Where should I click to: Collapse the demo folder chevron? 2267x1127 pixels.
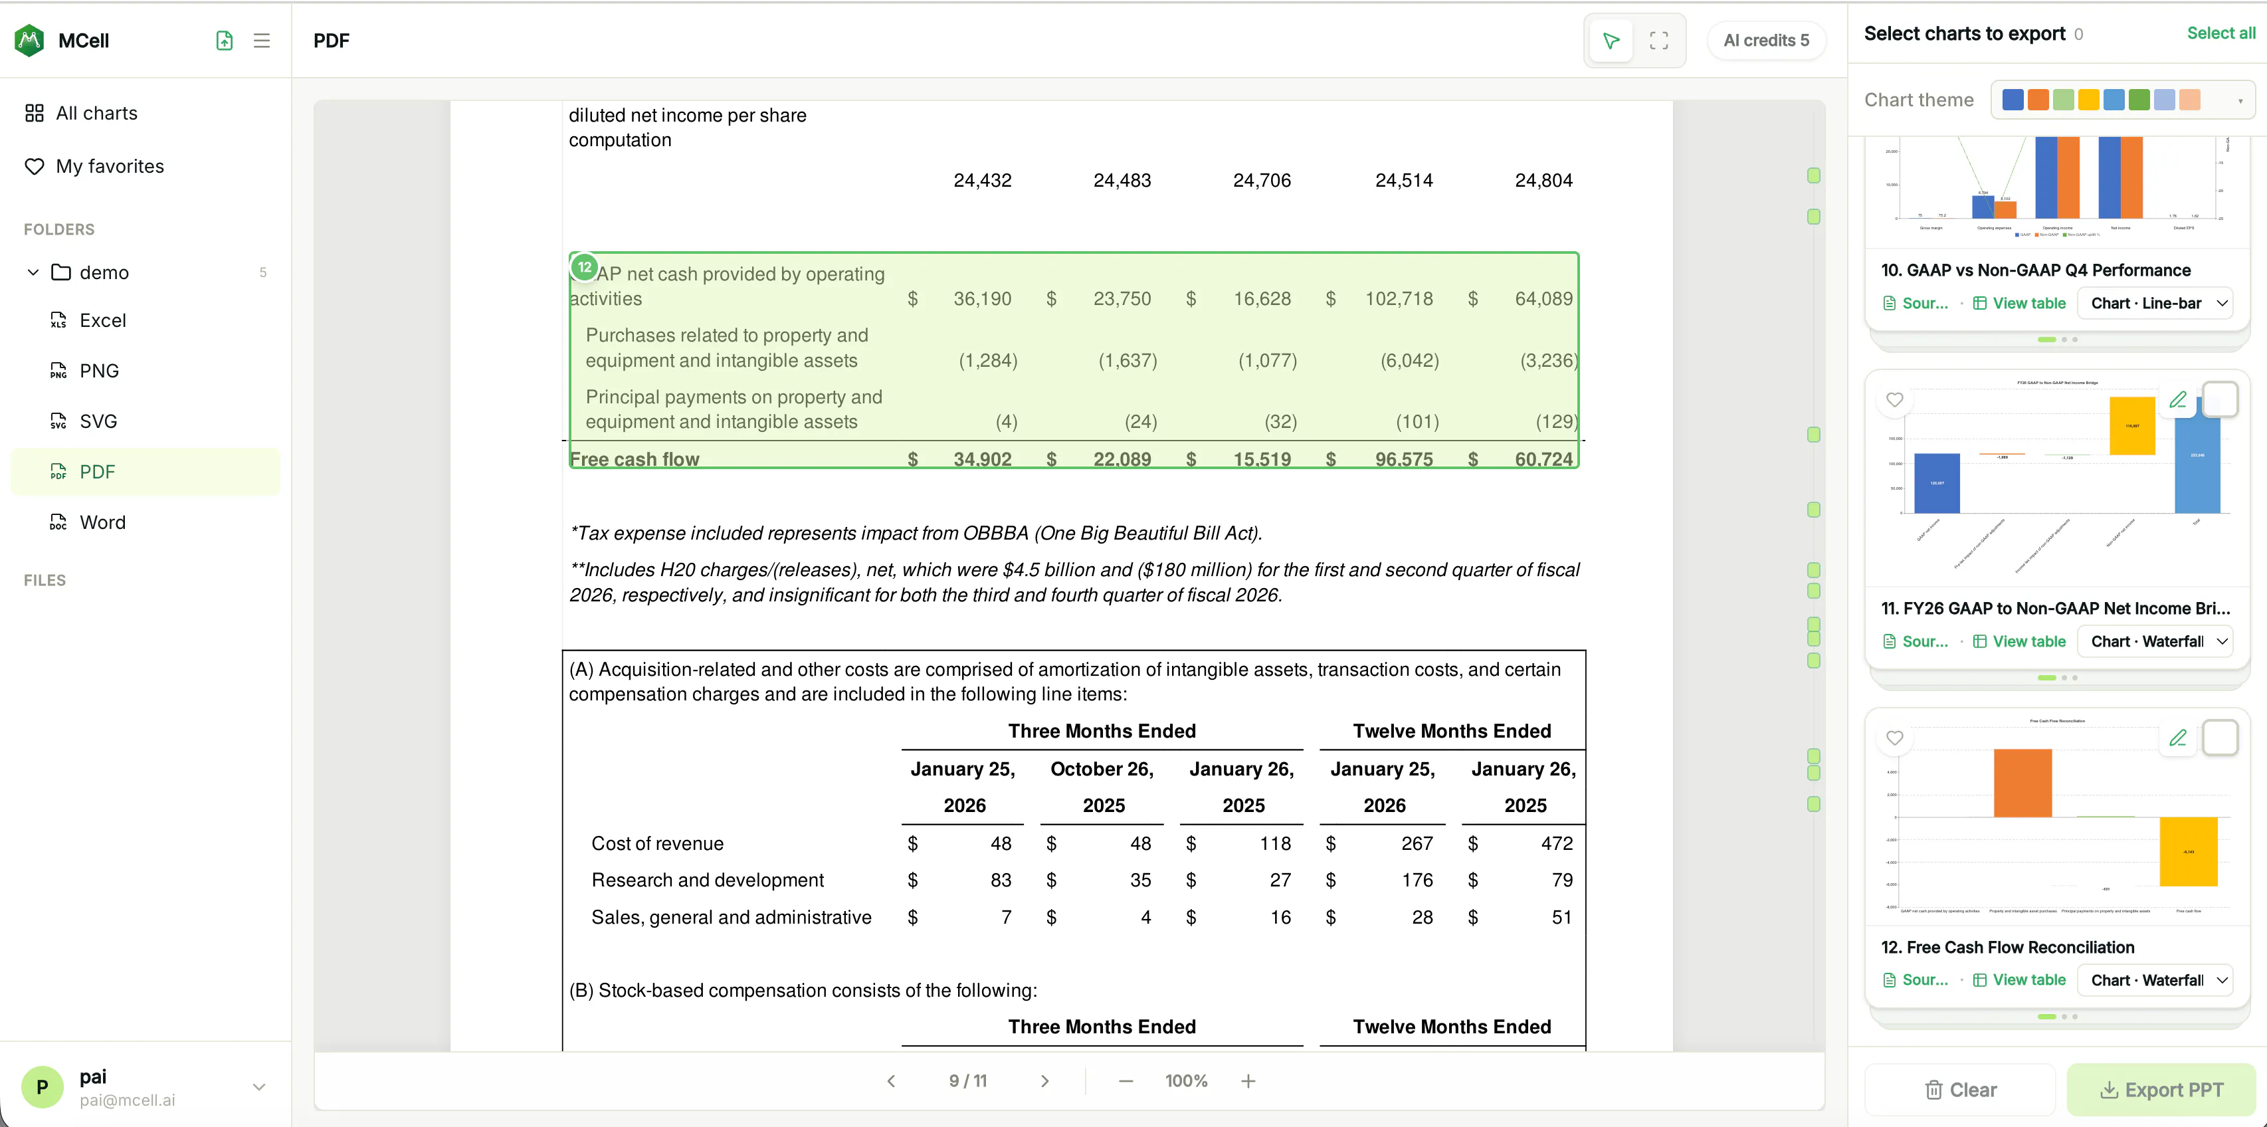tap(33, 272)
